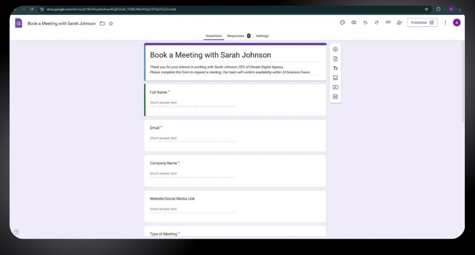475x255 pixels.
Task: Select the Full Name question
Action: (x=235, y=100)
